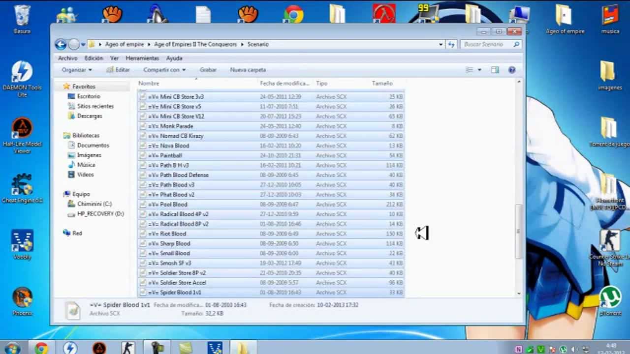Image resolution: width=630 pixels, height=354 pixels.
Task: Open the 'Ageo of empire' desktop folder
Action: pyautogui.click(x=565, y=19)
